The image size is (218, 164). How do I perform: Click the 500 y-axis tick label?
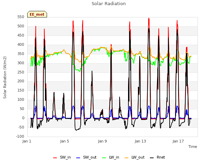pos(21,26)
